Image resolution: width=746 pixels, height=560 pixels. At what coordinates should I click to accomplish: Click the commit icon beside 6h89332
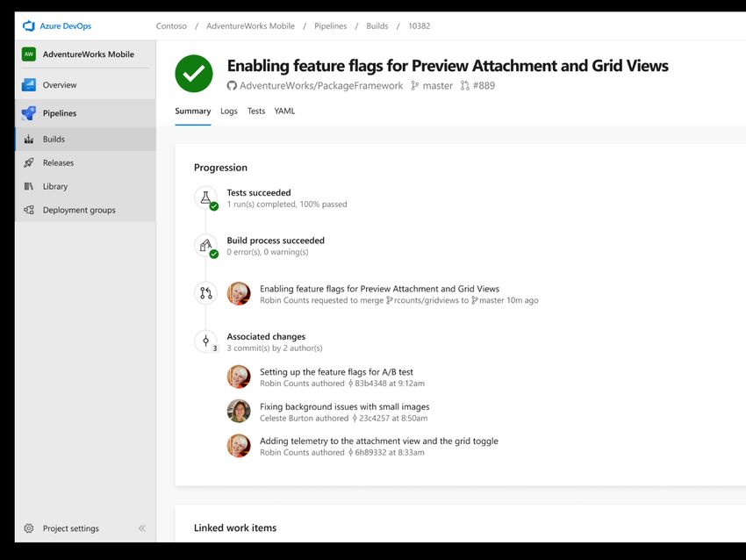pos(351,452)
